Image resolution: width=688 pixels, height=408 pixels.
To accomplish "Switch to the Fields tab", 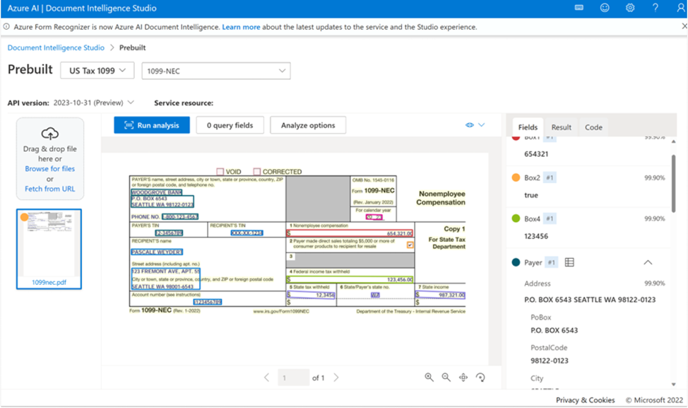I will coord(528,127).
